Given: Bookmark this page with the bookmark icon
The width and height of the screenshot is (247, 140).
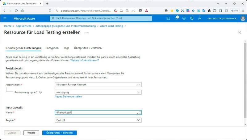Looking at the screenshot, I should pyautogui.click(x=50, y=11).
